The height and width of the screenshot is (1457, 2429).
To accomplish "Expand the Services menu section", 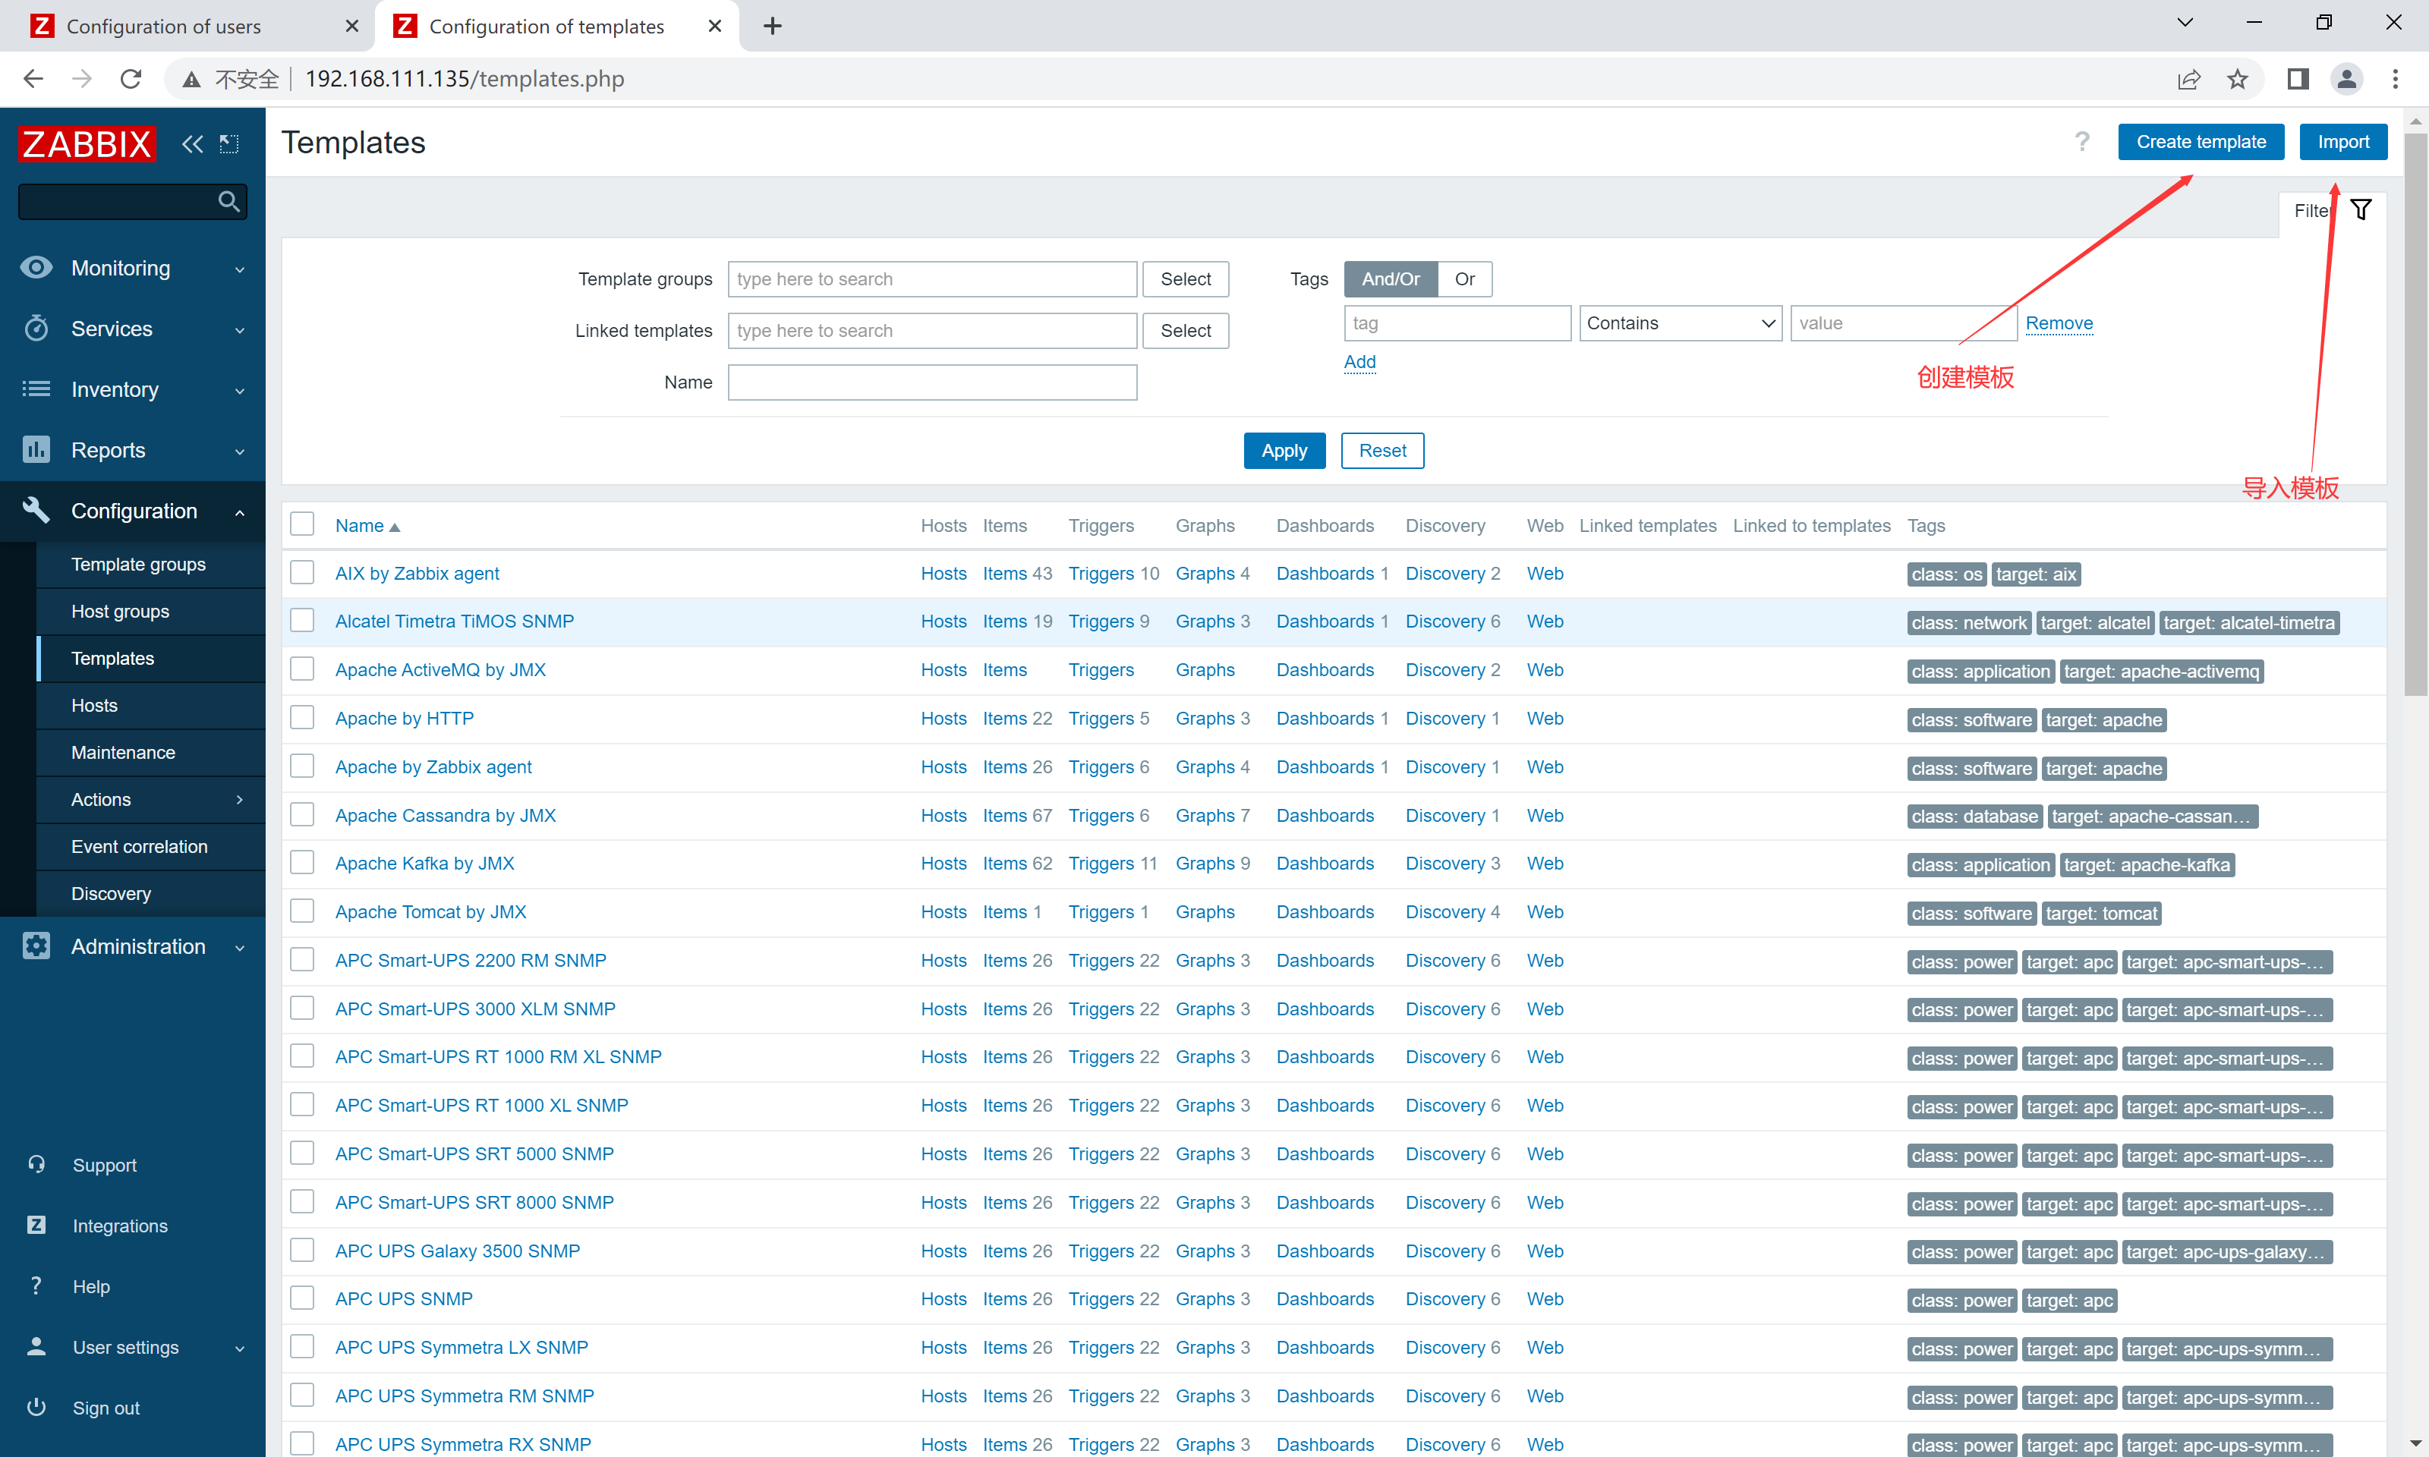I will point(240,330).
